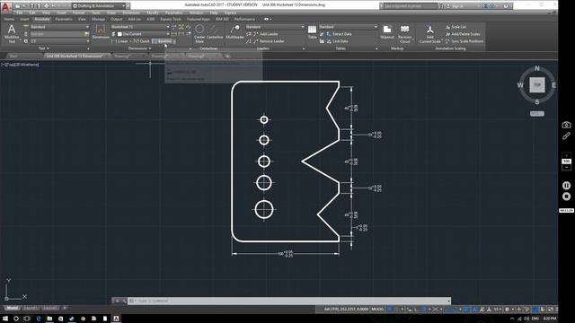Open the Drafting & Annotation workspace dropdown
Viewport: 575px width, 323px height.
tap(100, 6)
